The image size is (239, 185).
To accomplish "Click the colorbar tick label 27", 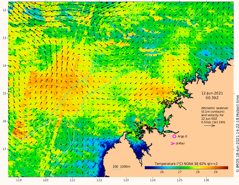I will point(180,172).
